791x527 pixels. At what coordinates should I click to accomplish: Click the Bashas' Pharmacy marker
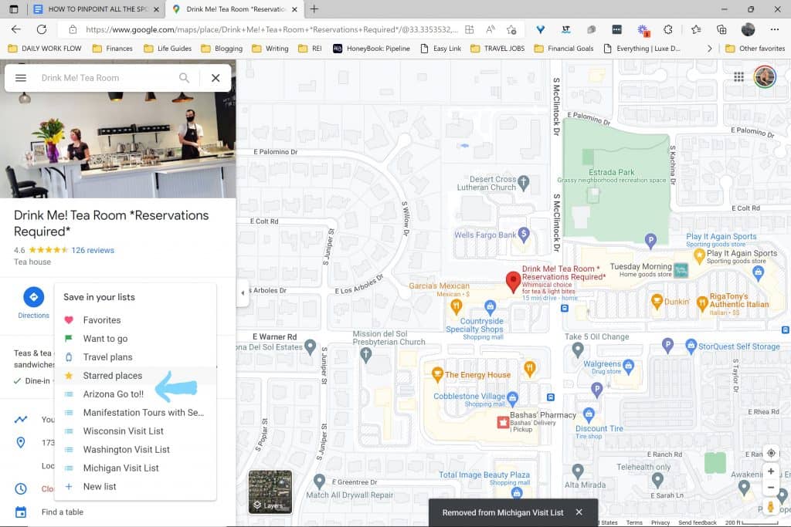click(503, 422)
